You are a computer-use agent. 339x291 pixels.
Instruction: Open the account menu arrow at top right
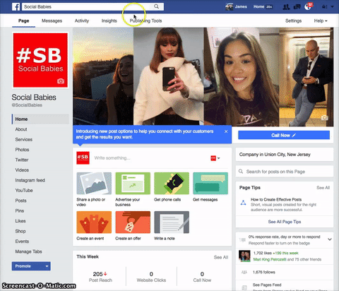pyautogui.click(x=332, y=7)
